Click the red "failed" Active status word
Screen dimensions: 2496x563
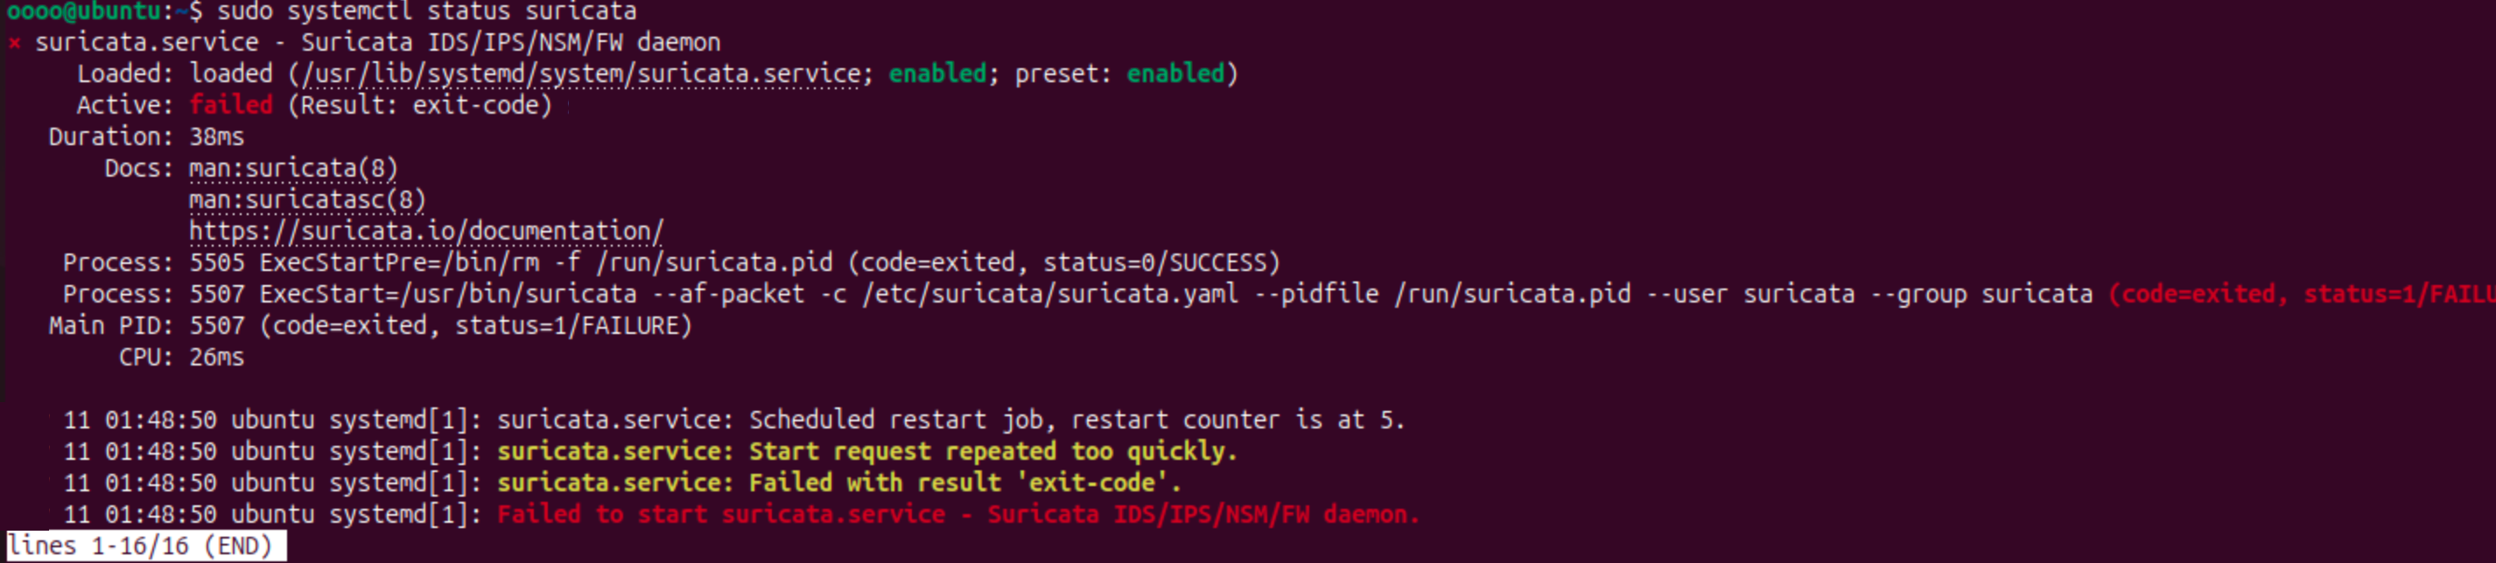[x=231, y=105]
